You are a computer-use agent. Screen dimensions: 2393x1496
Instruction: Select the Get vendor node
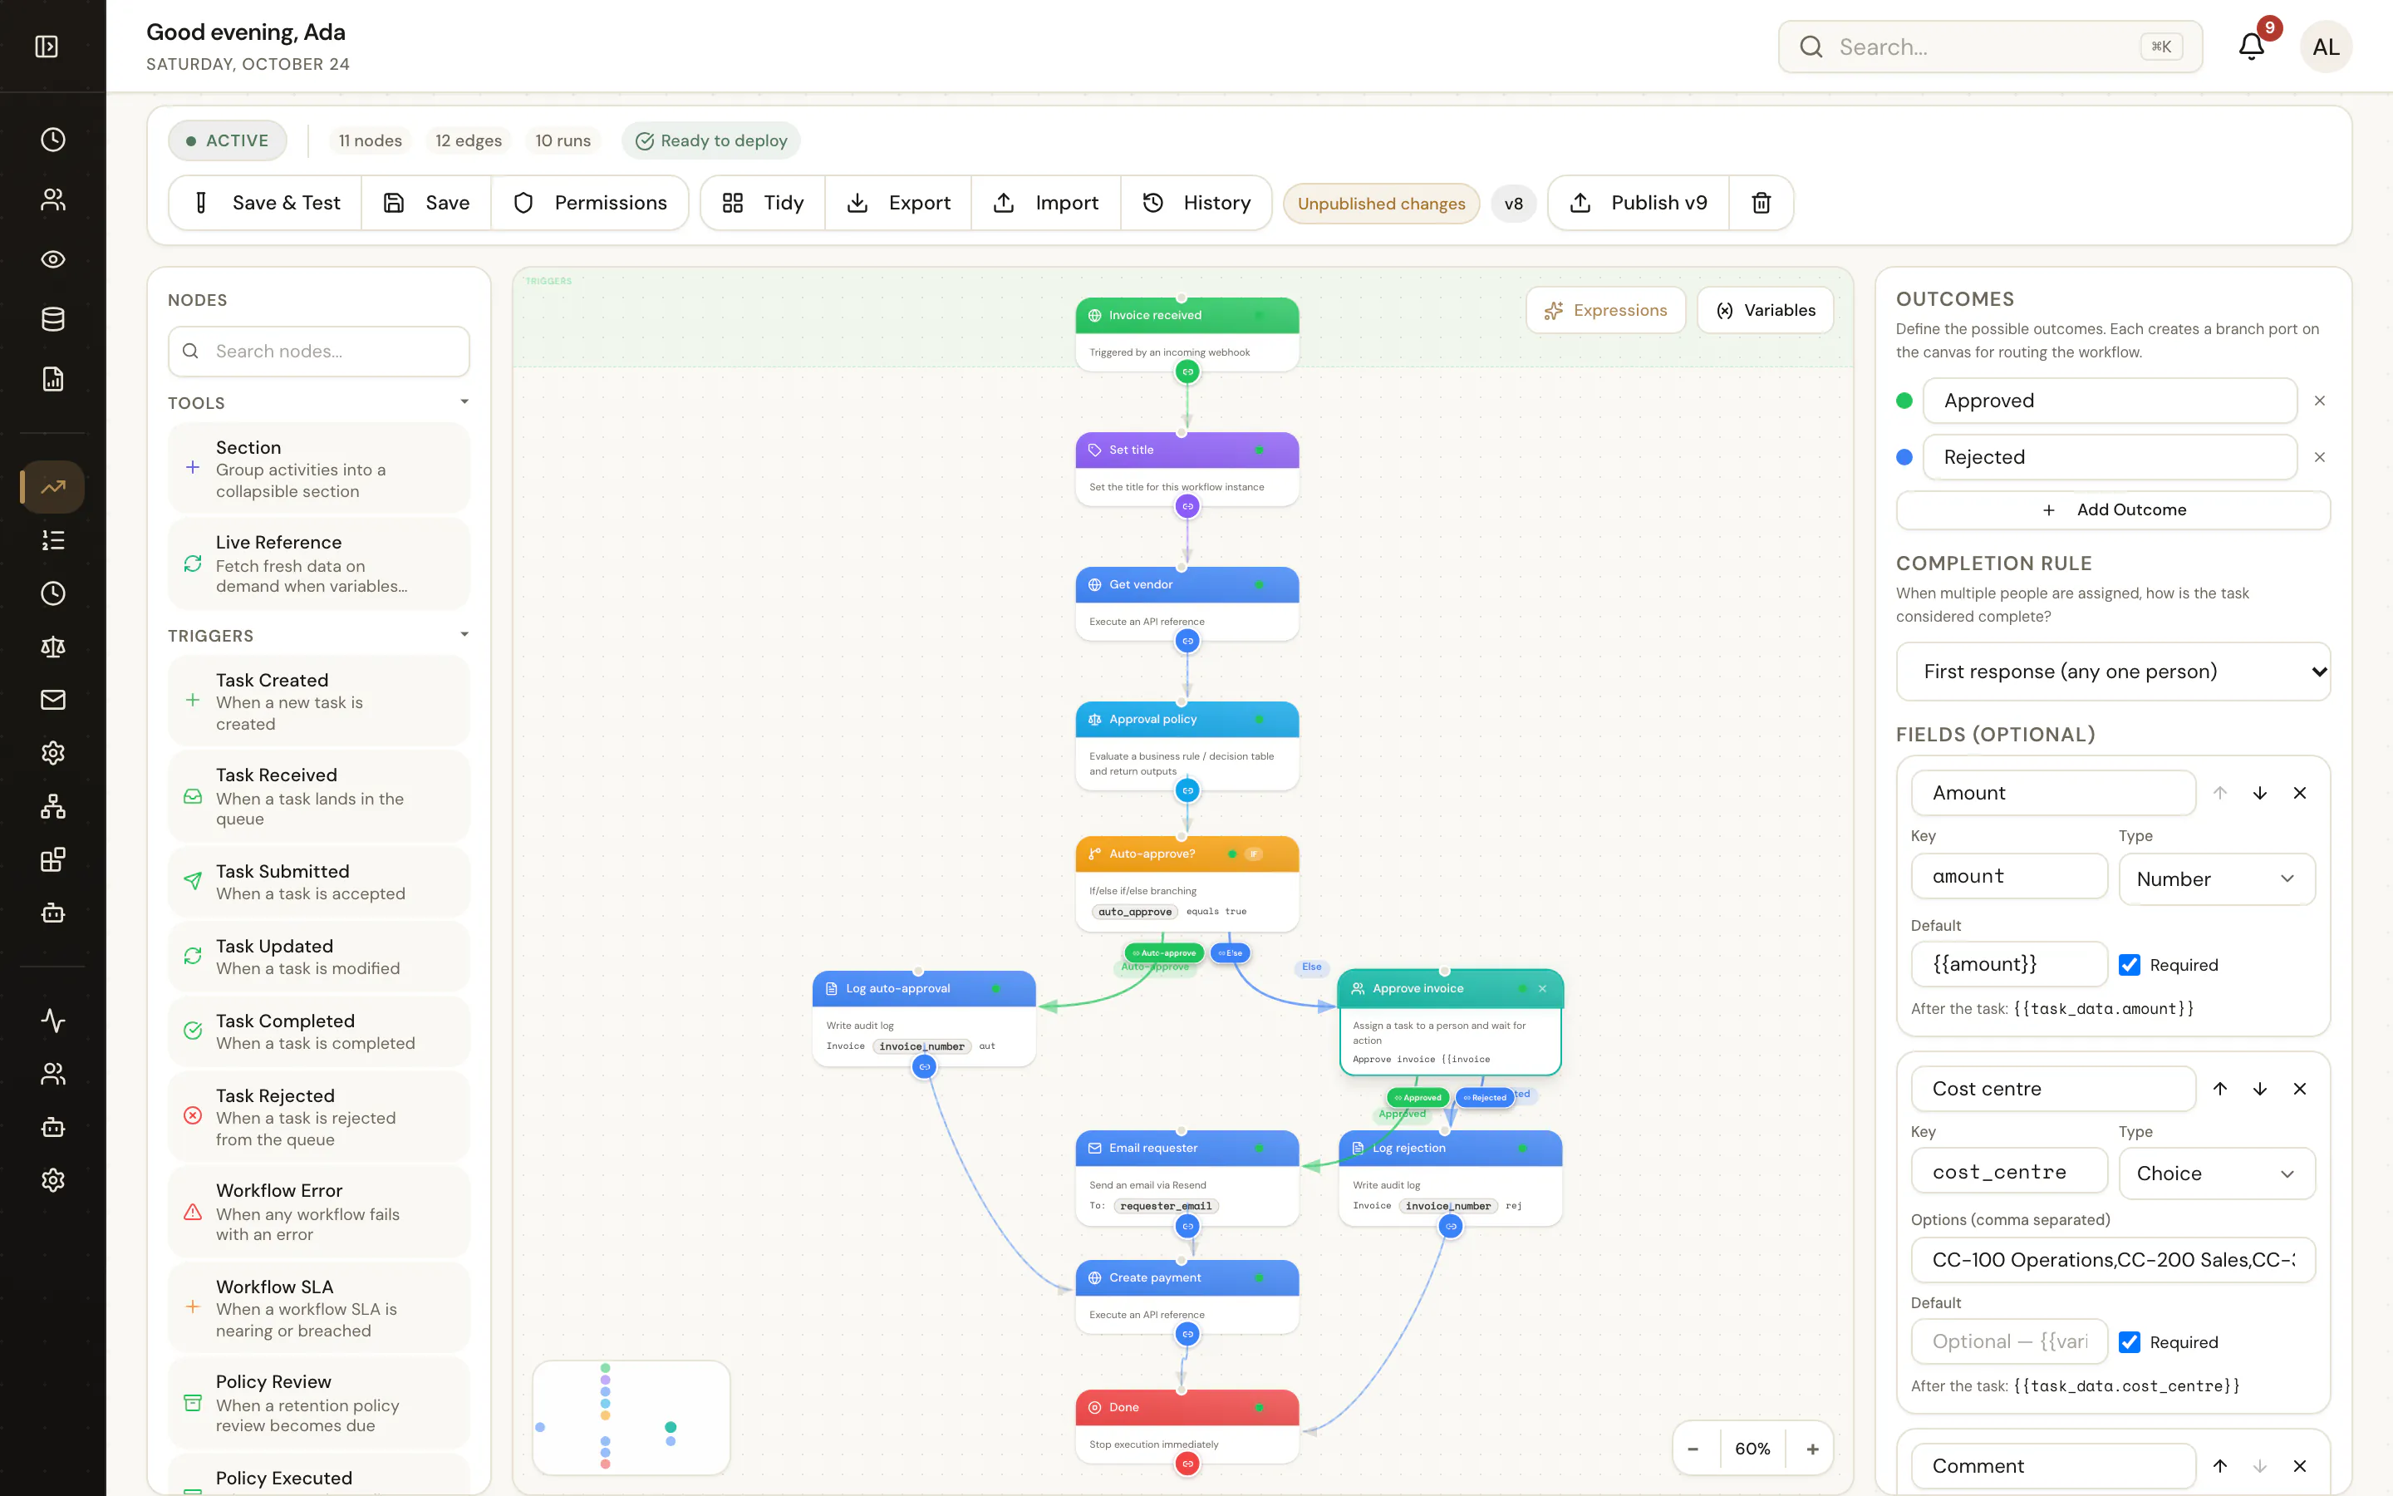(x=1187, y=603)
